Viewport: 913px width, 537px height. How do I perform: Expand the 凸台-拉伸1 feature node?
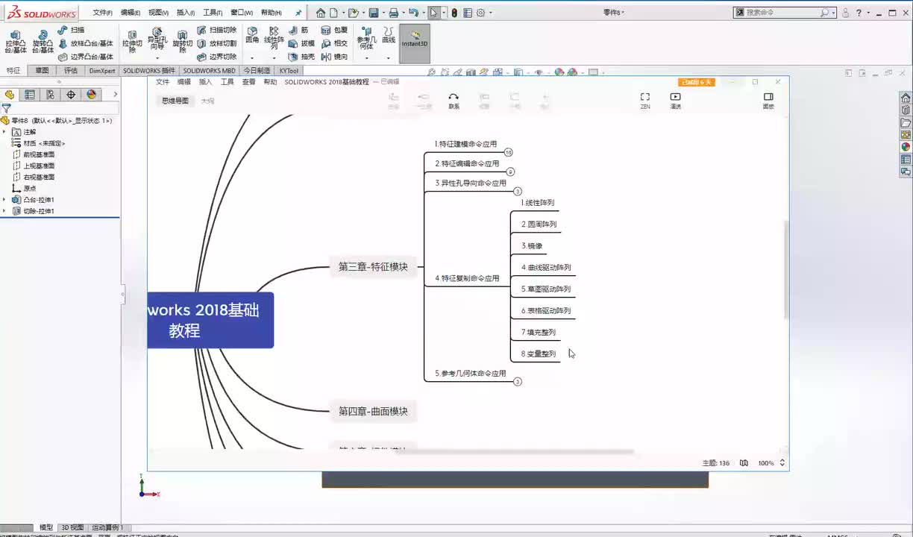tap(4, 200)
